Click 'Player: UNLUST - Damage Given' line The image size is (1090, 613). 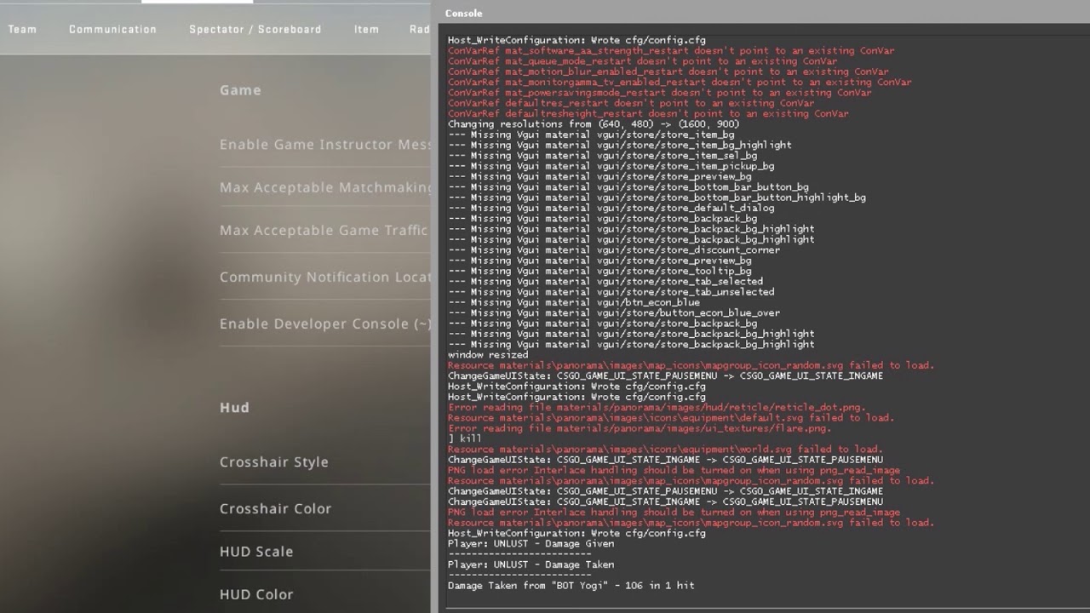click(531, 544)
